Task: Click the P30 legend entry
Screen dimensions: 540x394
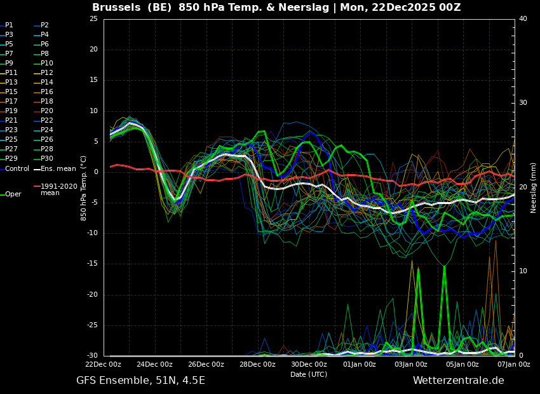Action: coord(47,159)
